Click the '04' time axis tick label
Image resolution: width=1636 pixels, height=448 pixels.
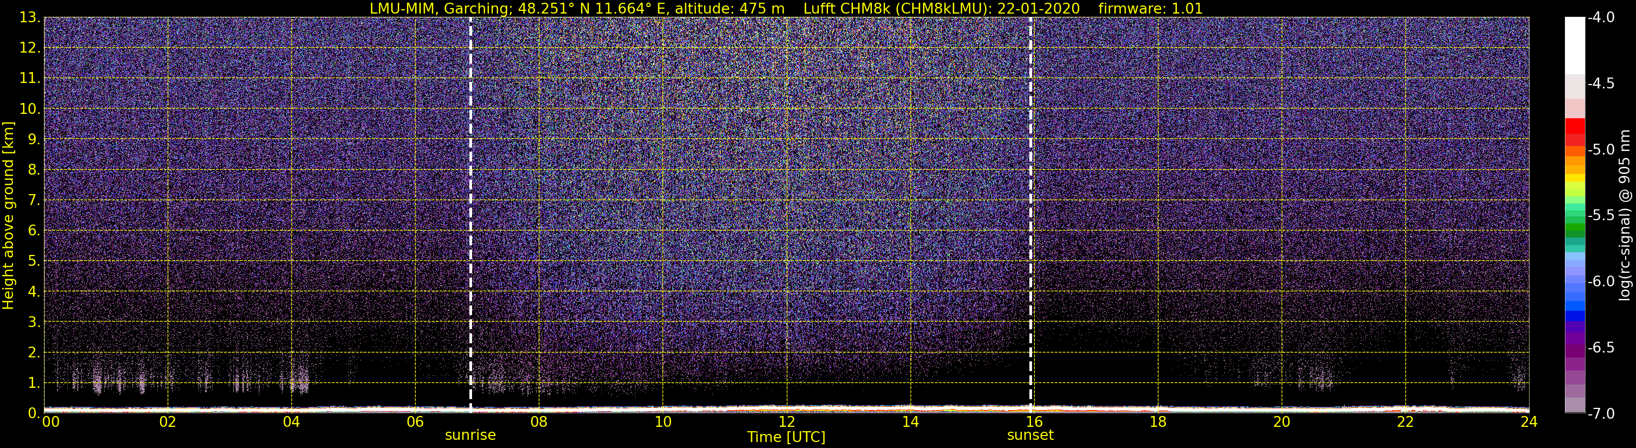[x=291, y=422]
